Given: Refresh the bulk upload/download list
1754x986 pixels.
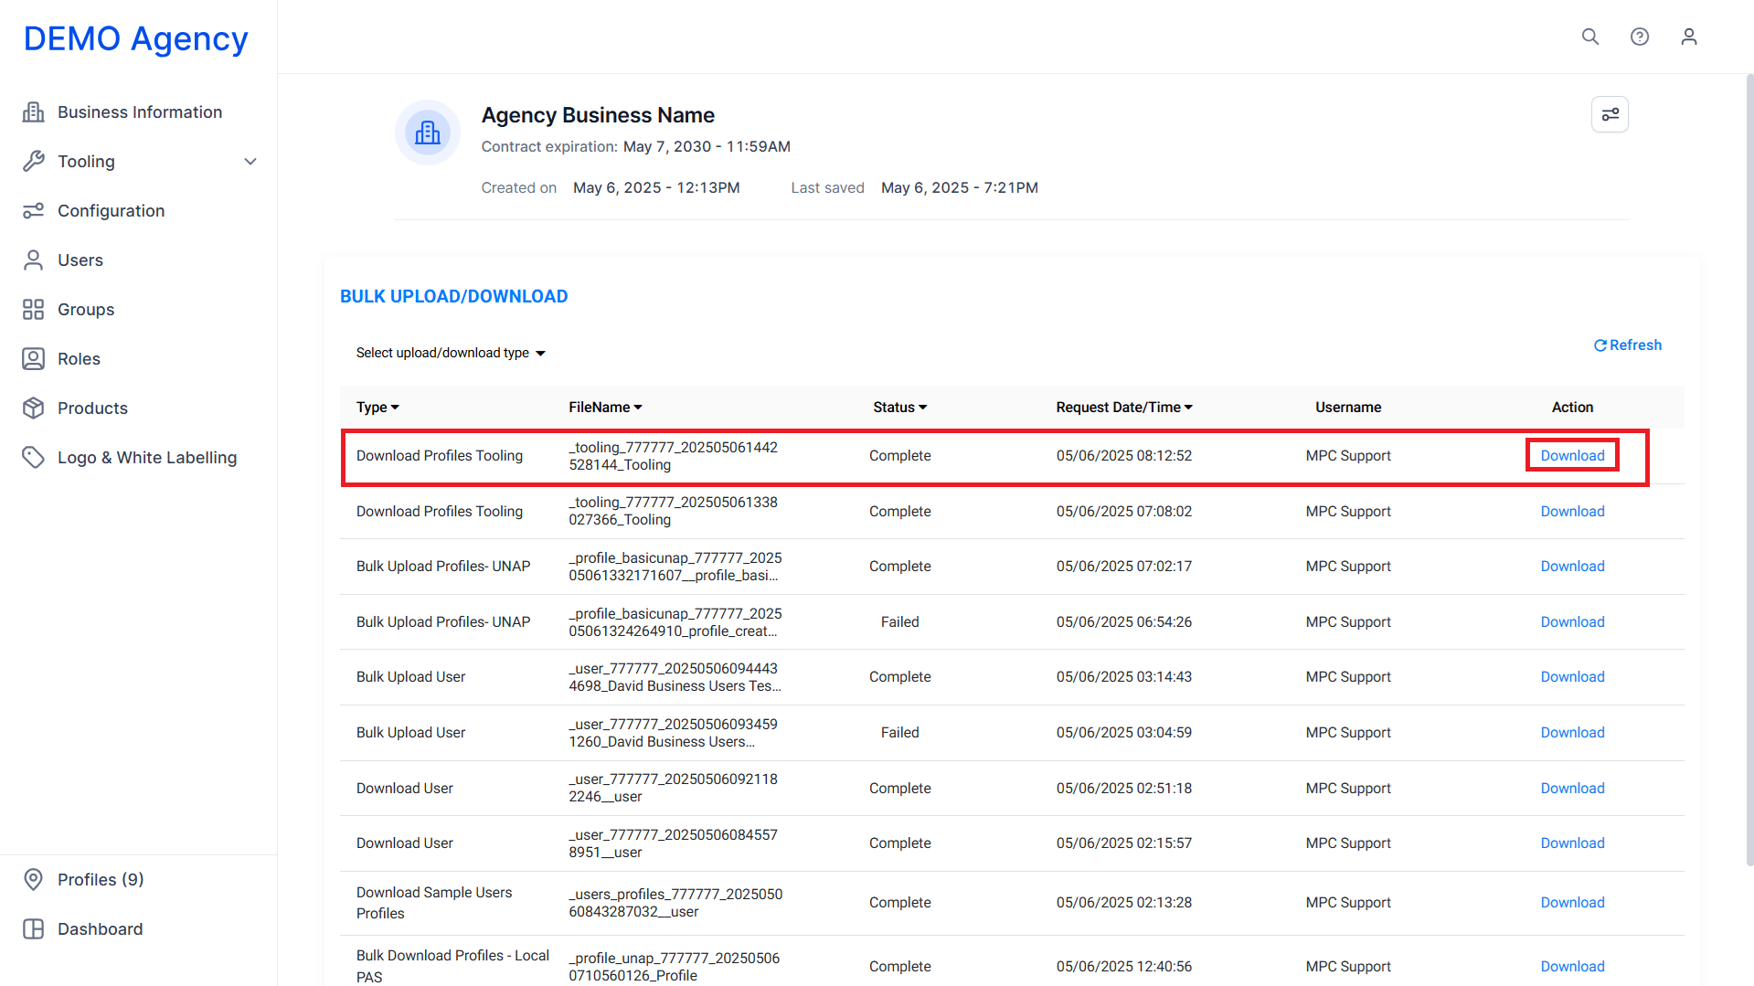Looking at the screenshot, I should click(x=1628, y=345).
